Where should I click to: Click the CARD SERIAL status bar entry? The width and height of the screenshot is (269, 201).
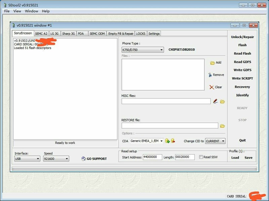click(x=246, y=196)
